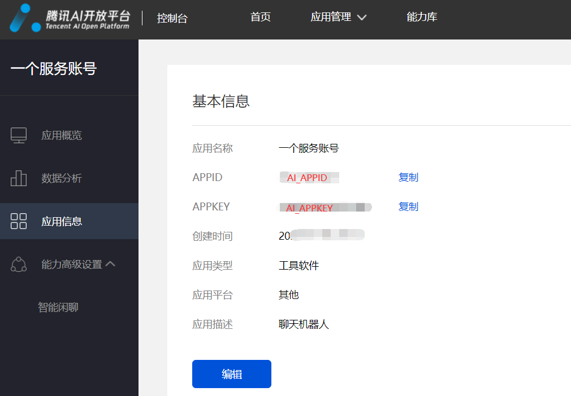Click the 应用描述 field label
Screen dimensions: 571x396
coord(213,324)
